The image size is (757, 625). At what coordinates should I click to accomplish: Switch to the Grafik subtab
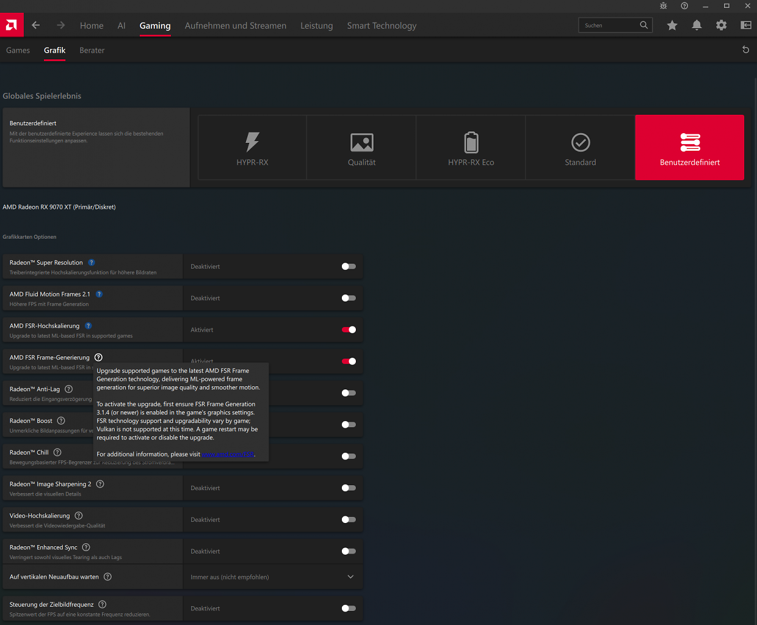click(x=54, y=50)
